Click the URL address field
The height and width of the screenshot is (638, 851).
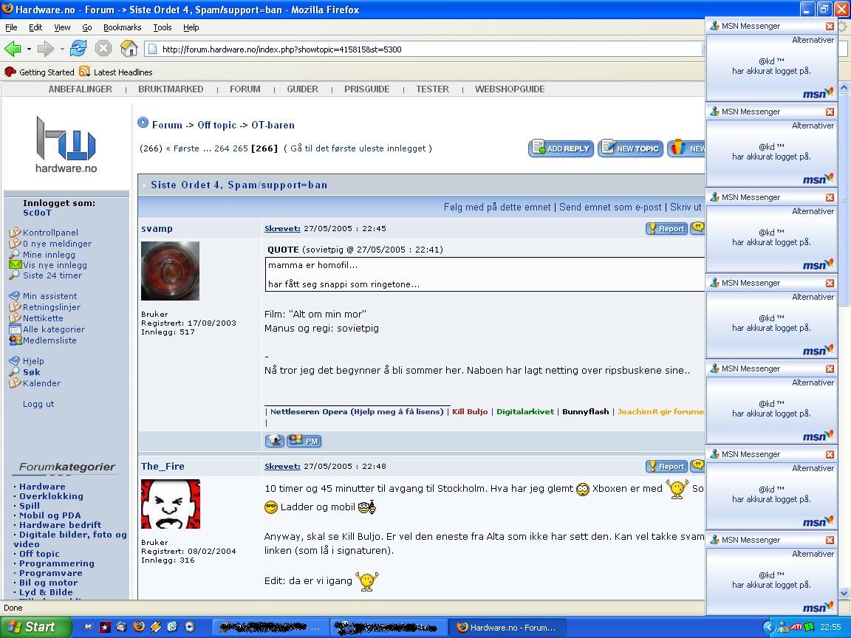(423, 49)
